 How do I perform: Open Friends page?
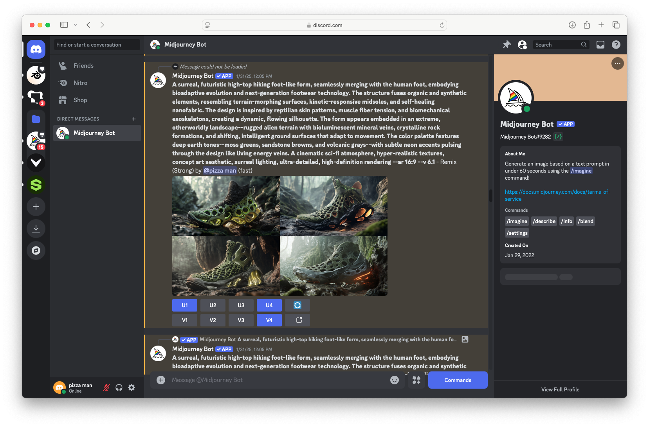[97, 66]
